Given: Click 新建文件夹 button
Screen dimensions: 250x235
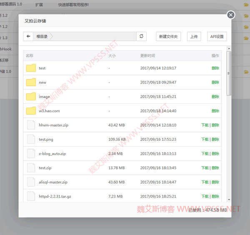Looking at the screenshot, I should (168, 37).
